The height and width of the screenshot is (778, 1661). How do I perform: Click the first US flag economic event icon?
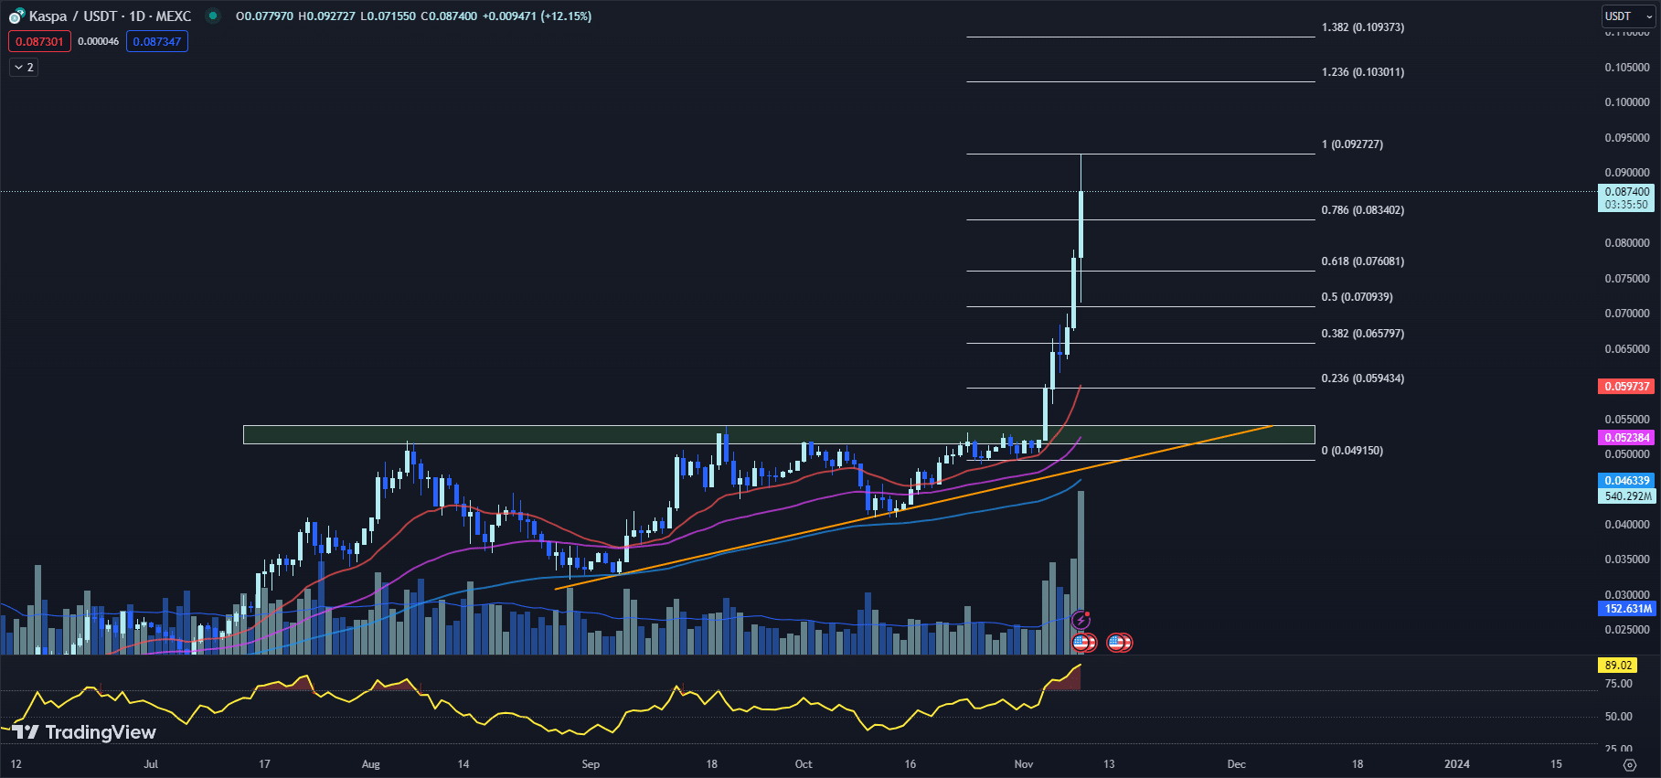[1082, 643]
